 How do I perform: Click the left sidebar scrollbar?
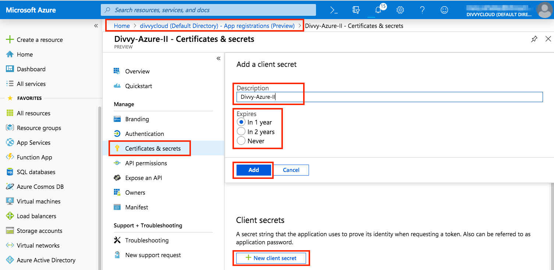(99, 187)
